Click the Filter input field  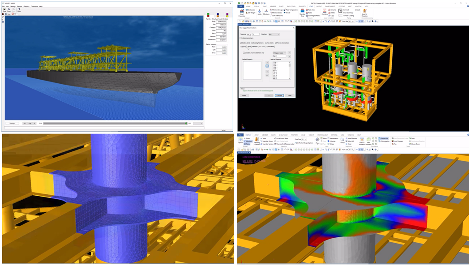281,56
